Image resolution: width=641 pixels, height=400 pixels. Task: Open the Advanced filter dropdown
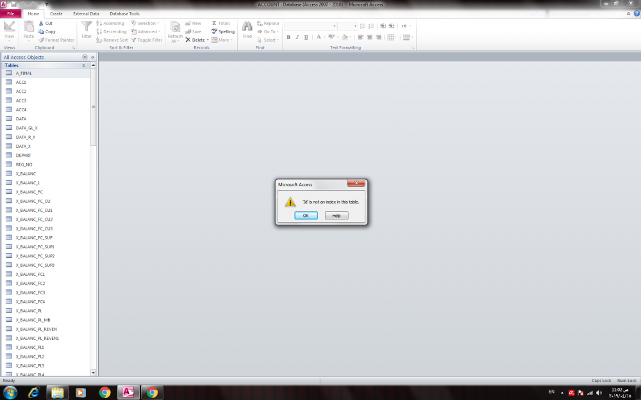tap(146, 31)
